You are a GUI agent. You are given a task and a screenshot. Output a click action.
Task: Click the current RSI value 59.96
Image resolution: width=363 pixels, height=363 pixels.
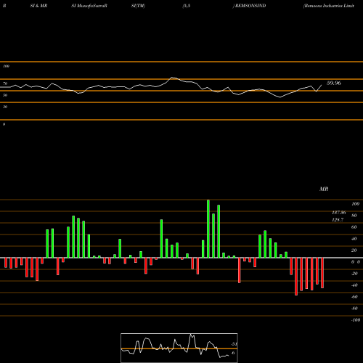[334, 83]
